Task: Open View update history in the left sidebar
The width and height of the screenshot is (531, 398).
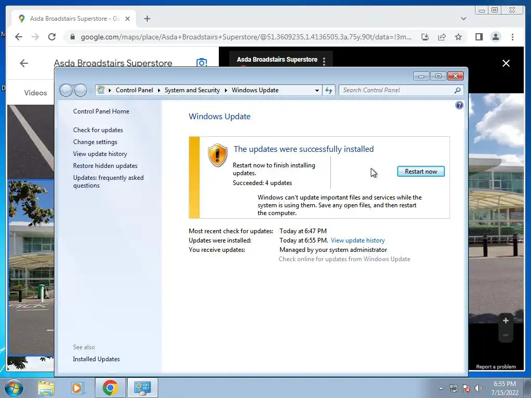Action: tap(100, 153)
